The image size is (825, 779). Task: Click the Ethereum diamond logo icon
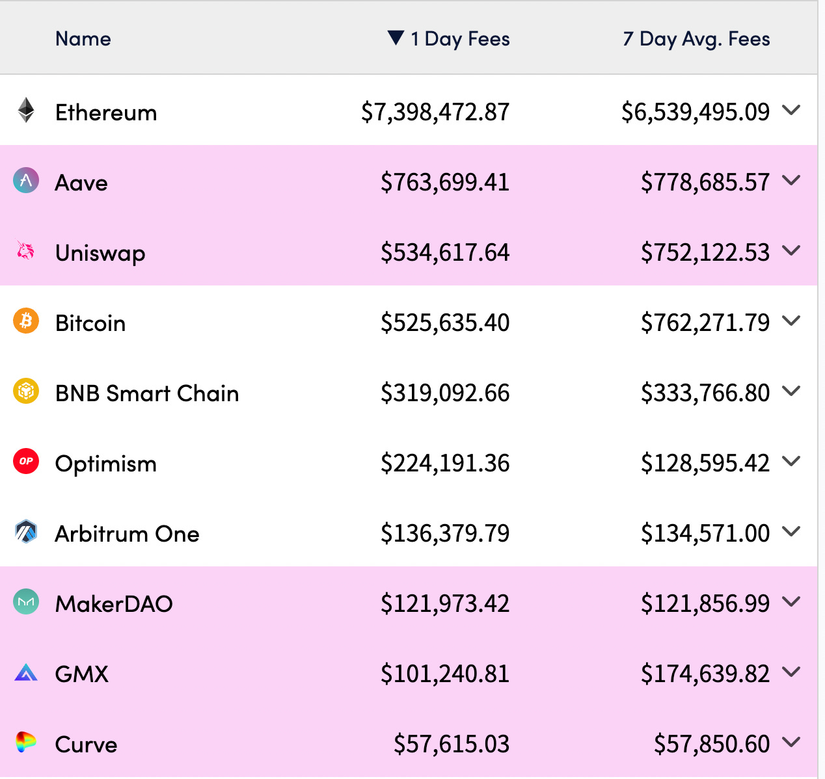point(26,111)
